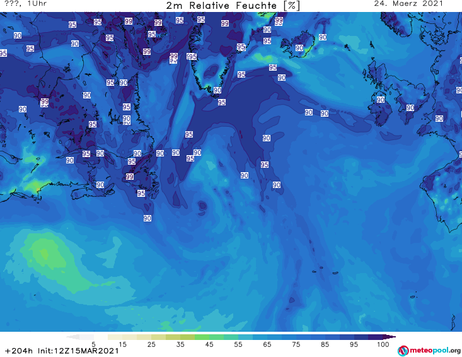Select the 'Init:12Z15MAR2021' run label
The height and width of the screenshot is (357, 462).
click(78, 351)
